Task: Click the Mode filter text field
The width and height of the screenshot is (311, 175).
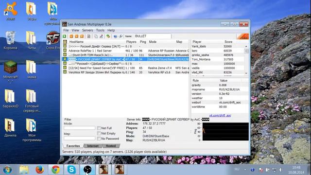Action: [79, 128]
